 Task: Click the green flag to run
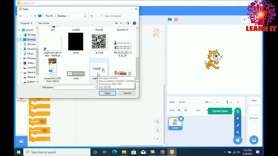coord(170,19)
